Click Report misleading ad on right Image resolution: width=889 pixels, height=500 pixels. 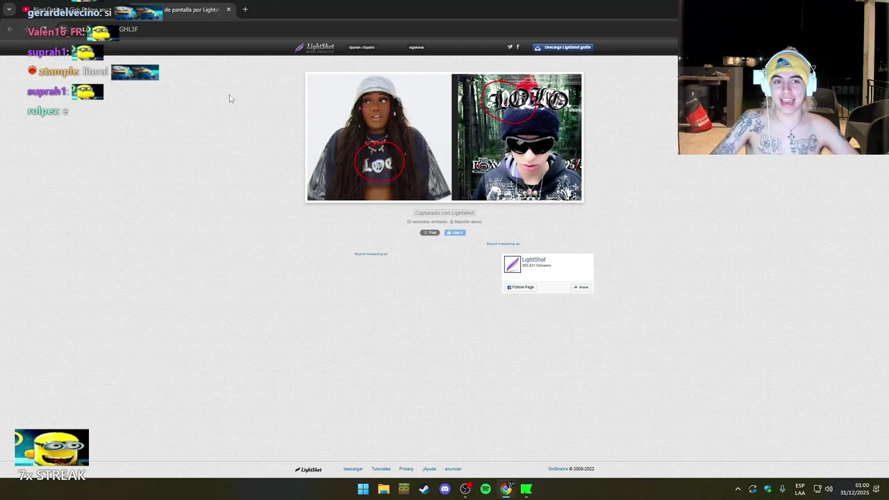coord(503,244)
